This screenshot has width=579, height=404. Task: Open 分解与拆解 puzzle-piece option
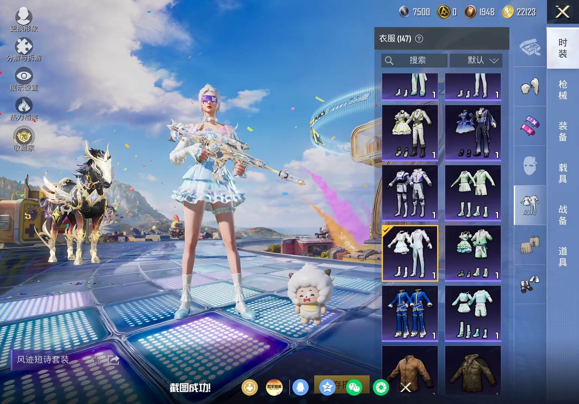click(x=24, y=49)
